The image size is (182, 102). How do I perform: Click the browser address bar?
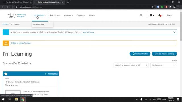click(84, 7)
